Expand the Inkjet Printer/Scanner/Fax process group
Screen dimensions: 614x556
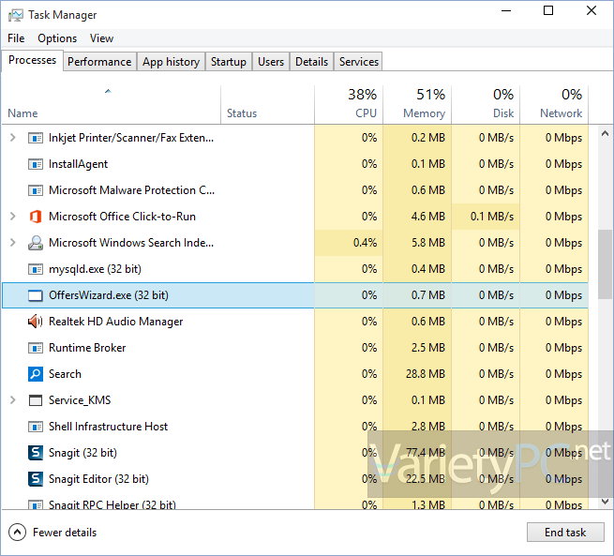point(12,138)
